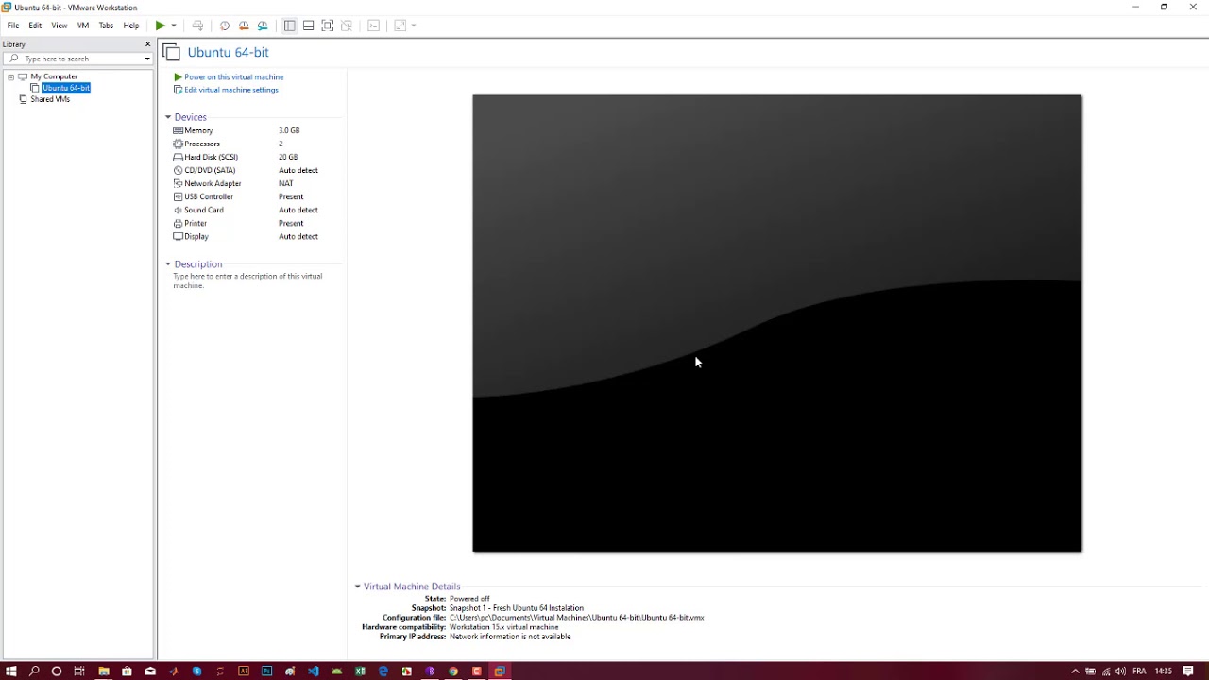Click the Snapshot 1 - Fresh Ubuntu 64 Instalation text
Screen dimensions: 1209x680
point(517,608)
